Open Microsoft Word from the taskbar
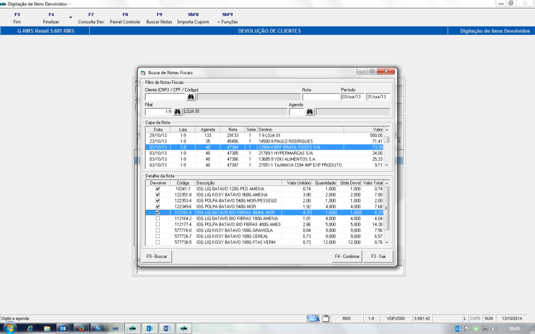Screen dimensions: 535x334 [x=167, y=327]
